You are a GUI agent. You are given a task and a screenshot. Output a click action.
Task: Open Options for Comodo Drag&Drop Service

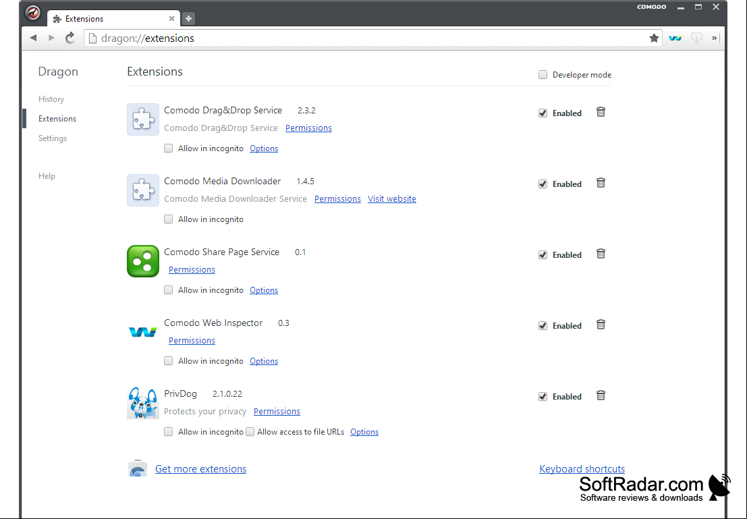click(264, 148)
